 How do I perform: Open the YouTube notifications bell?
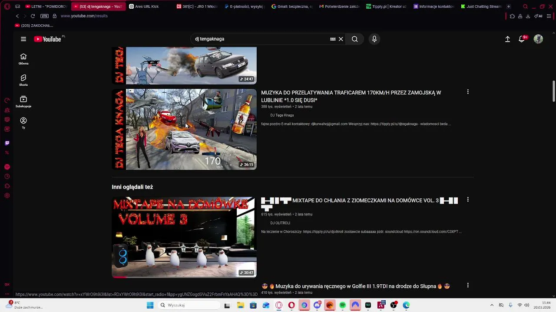522,39
